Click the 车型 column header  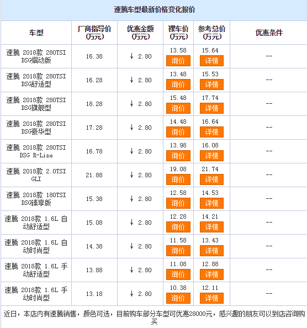click(36, 33)
